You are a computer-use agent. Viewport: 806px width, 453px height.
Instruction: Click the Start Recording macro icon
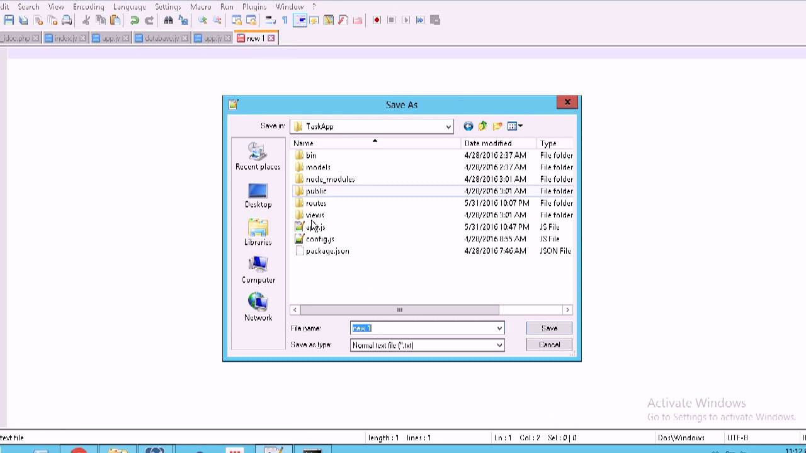click(377, 20)
